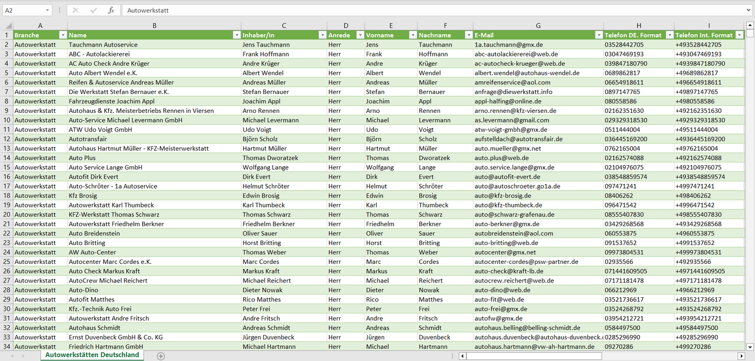Click the Select All corner triangle
Viewport: 755px width, 361px height.
tap(8, 26)
